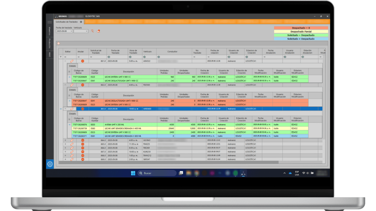Open the Maestros sidebar tab

50,31
